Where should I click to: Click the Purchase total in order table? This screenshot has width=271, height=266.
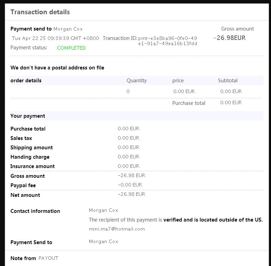coord(189,103)
